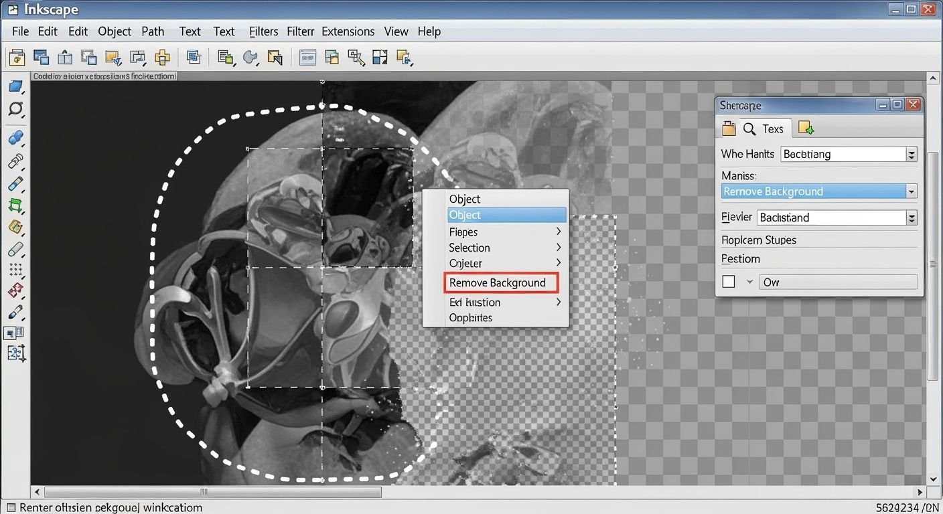The image size is (943, 514).
Task: Select the ellipse circle tool
Action: pos(15,109)
